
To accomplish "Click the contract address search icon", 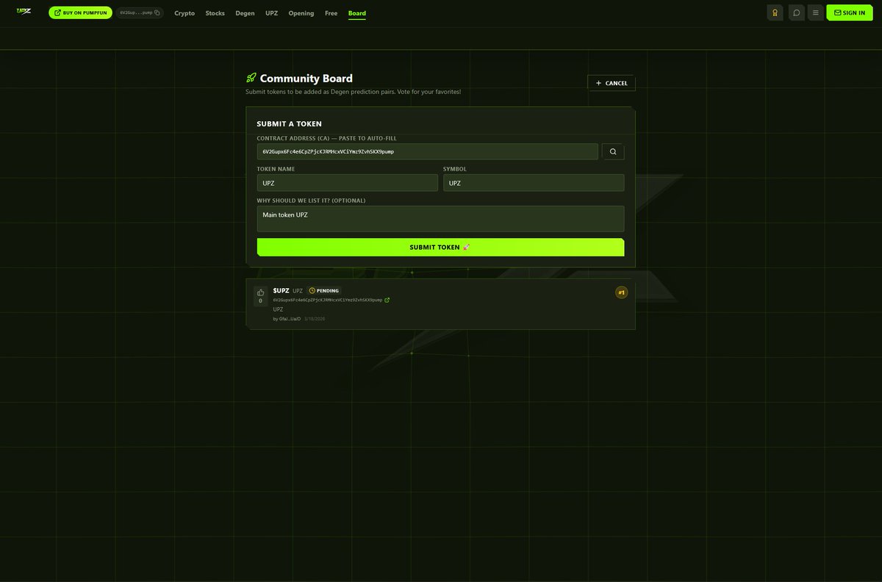I will 613,151.
